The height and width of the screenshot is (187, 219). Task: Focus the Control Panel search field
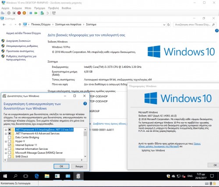[192, 25]
